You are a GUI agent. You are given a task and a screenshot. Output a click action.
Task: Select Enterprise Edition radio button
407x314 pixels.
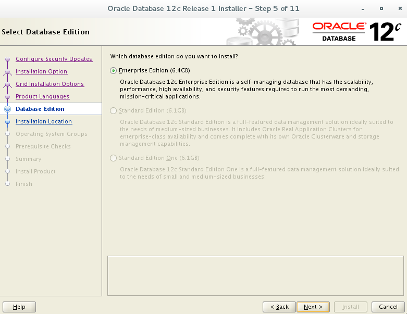113,70
